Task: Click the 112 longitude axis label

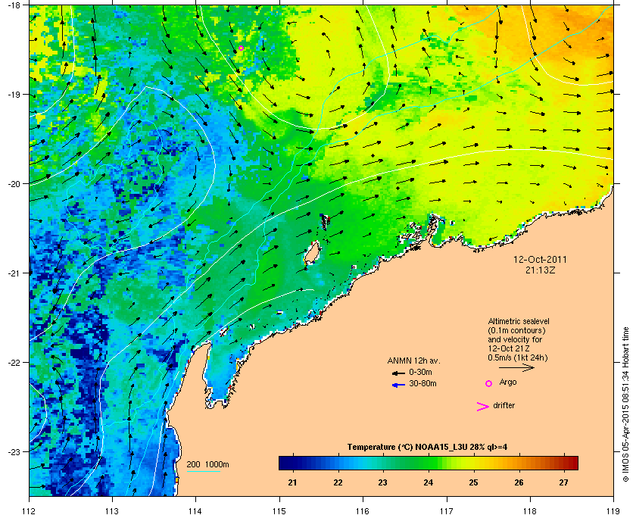Action: coord(30,511)
